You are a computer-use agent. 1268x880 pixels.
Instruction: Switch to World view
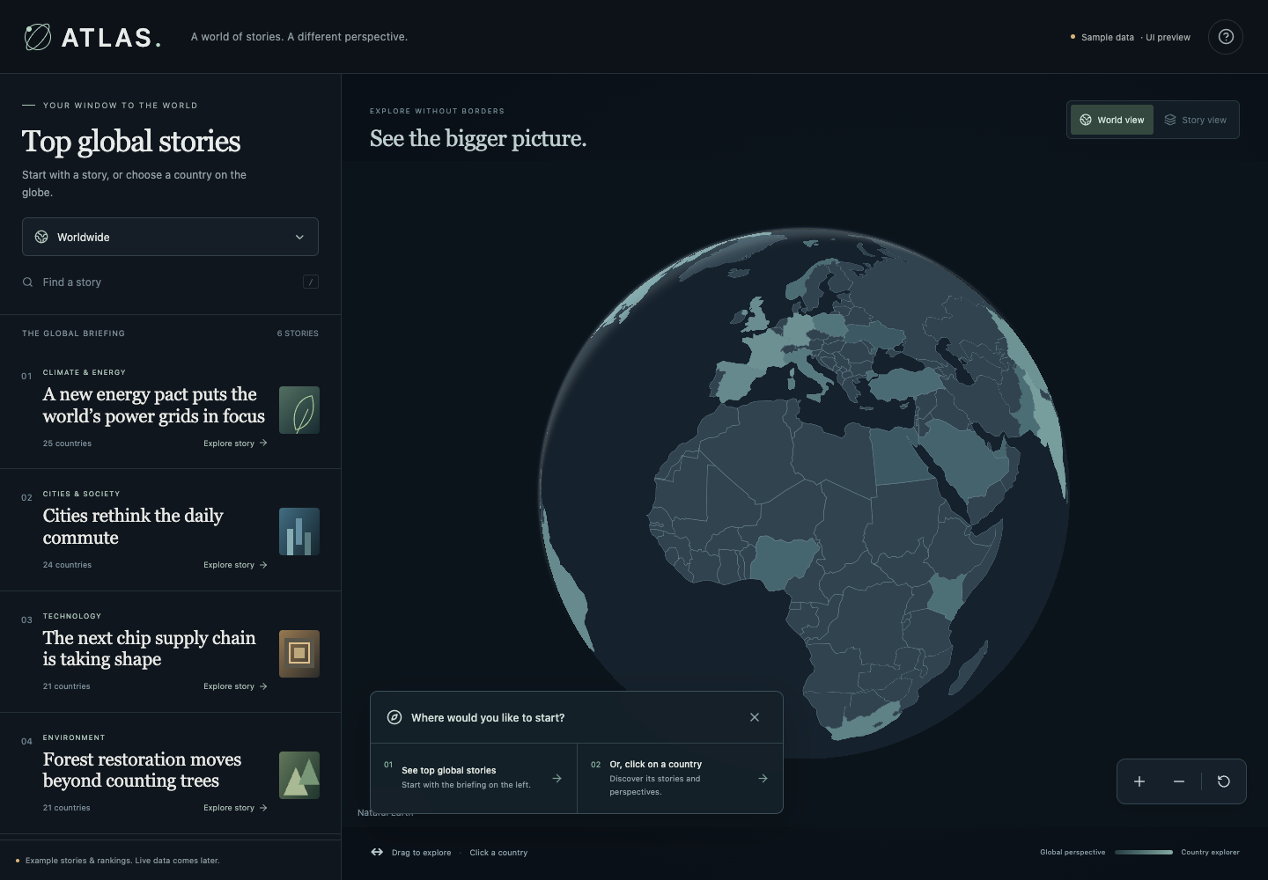[1112, 120]
